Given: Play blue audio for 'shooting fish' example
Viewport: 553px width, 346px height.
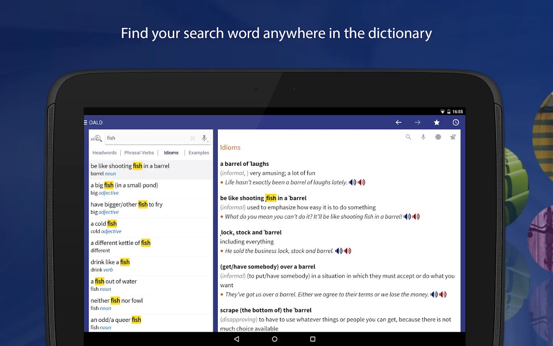Looking at the screenshot, I should pyautogui.click(x=407, y=216).
